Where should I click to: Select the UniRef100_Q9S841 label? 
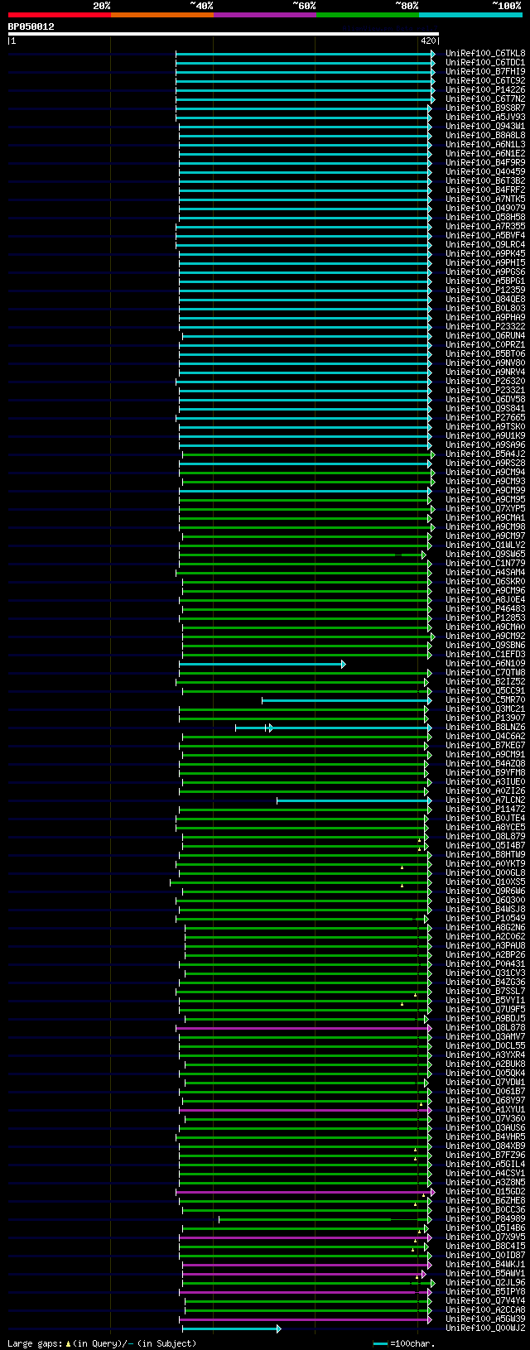click(x=485, y=408)
